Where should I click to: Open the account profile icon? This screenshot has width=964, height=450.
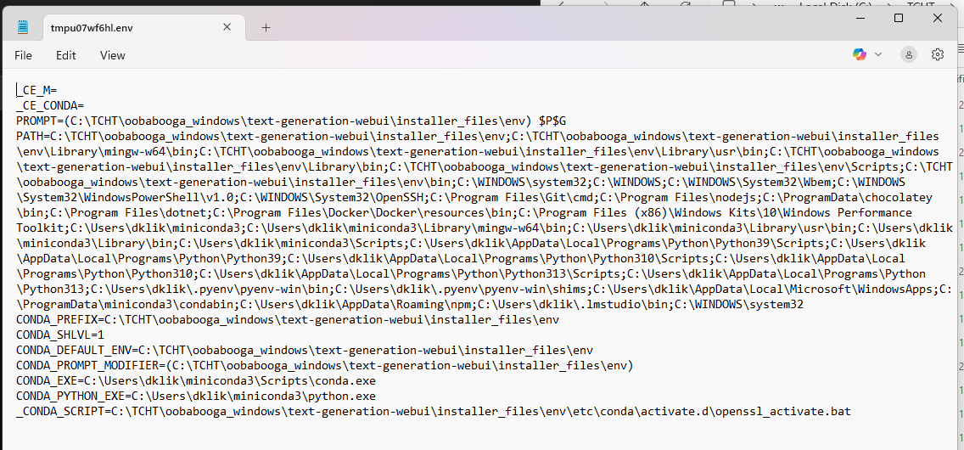pos(909,54)
